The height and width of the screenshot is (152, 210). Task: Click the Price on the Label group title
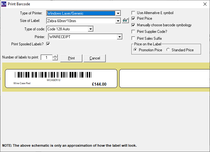(x=148, y=44)
